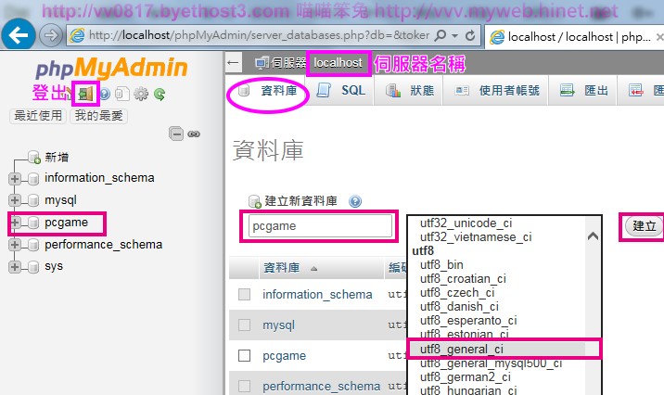The height and width of the screenshot is (395, 664).
Task: Open pcgame link in the database table
Action: (x=284, y=356)
